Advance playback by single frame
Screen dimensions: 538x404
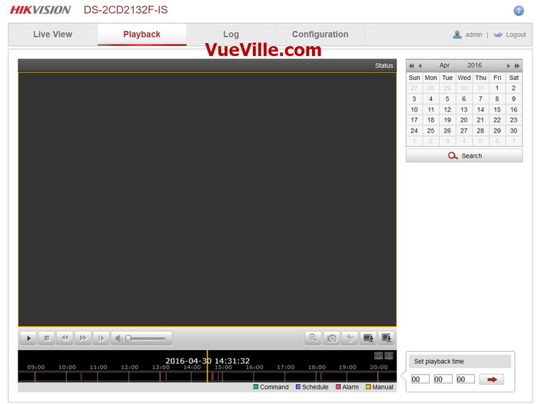[x=101, y=338]
